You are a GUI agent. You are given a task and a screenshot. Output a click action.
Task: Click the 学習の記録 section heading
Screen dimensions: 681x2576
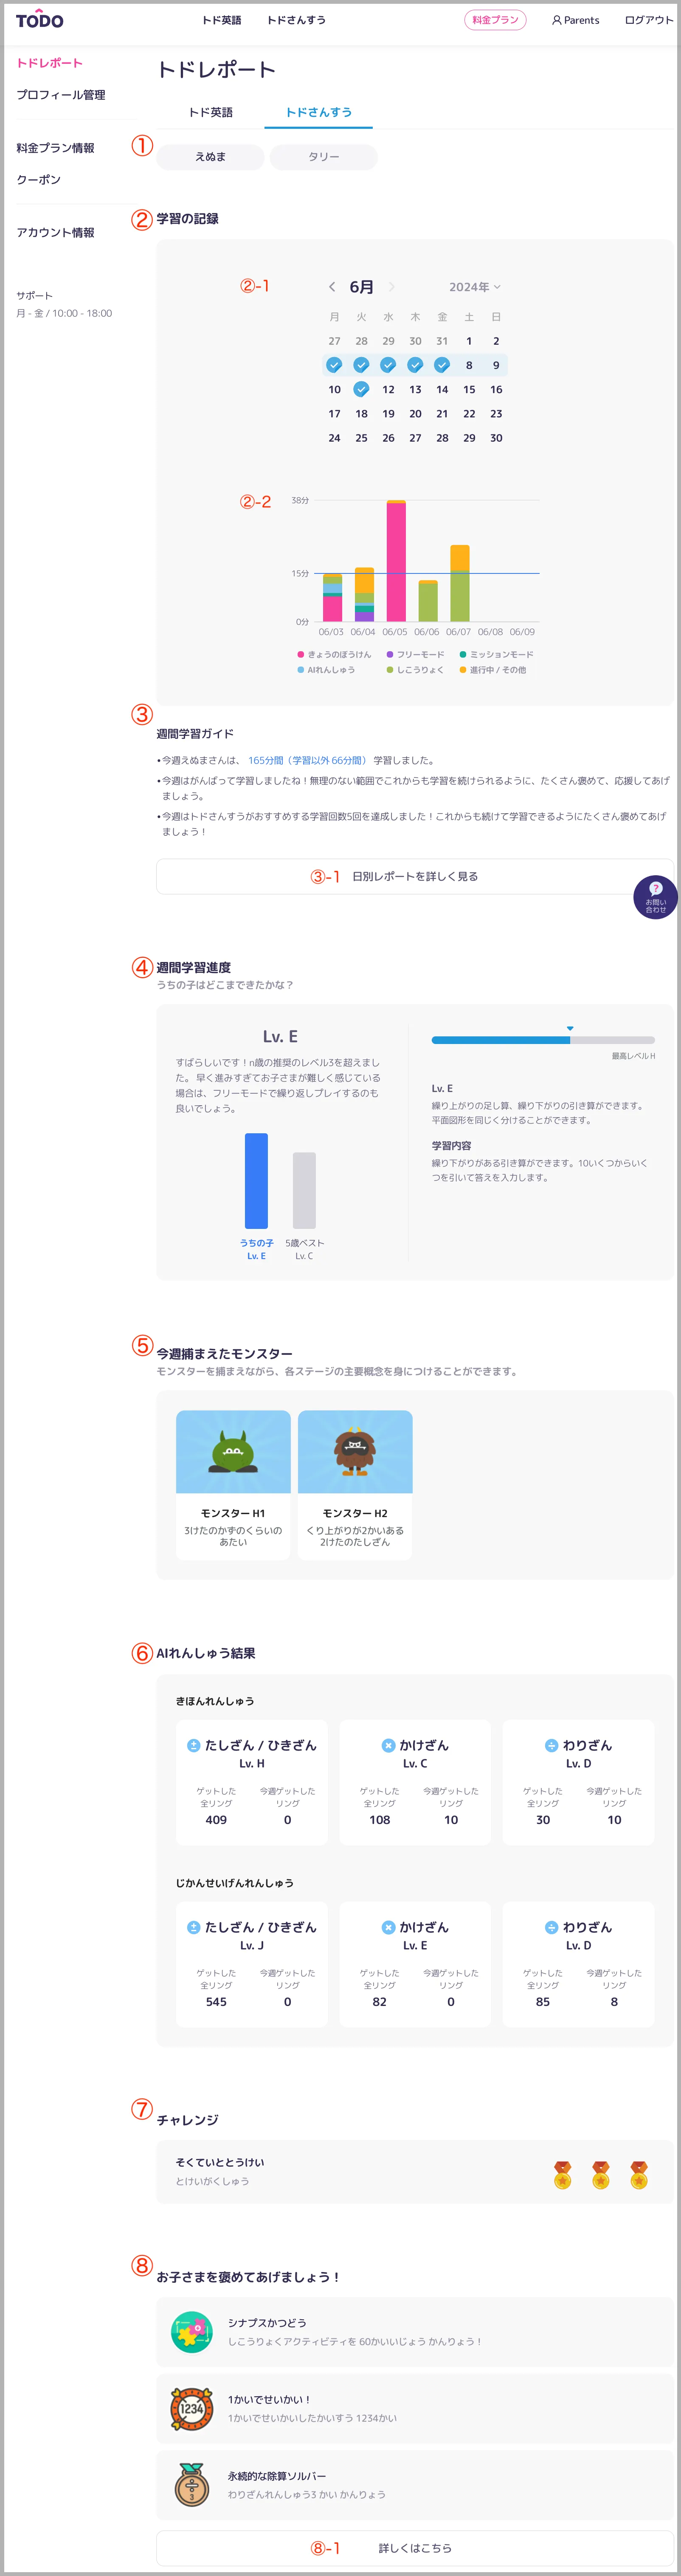pos(187,218)
